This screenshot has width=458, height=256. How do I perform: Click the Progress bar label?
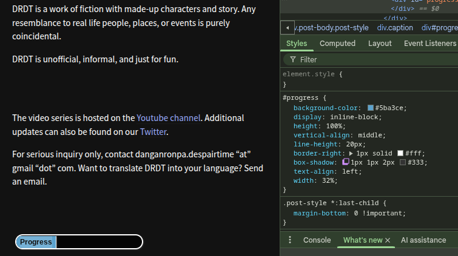pyautogui.click(x=36, y=242)
